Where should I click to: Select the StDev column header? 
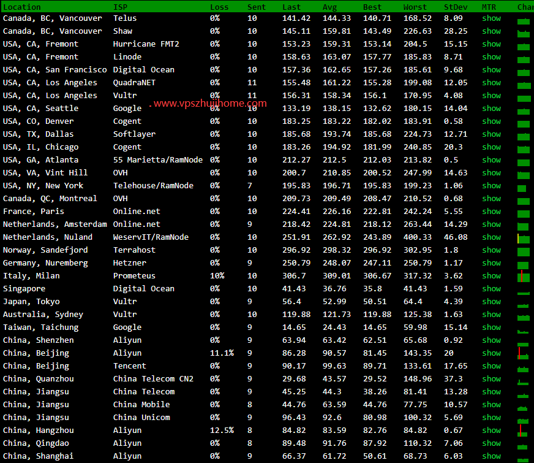click(455, 7)
